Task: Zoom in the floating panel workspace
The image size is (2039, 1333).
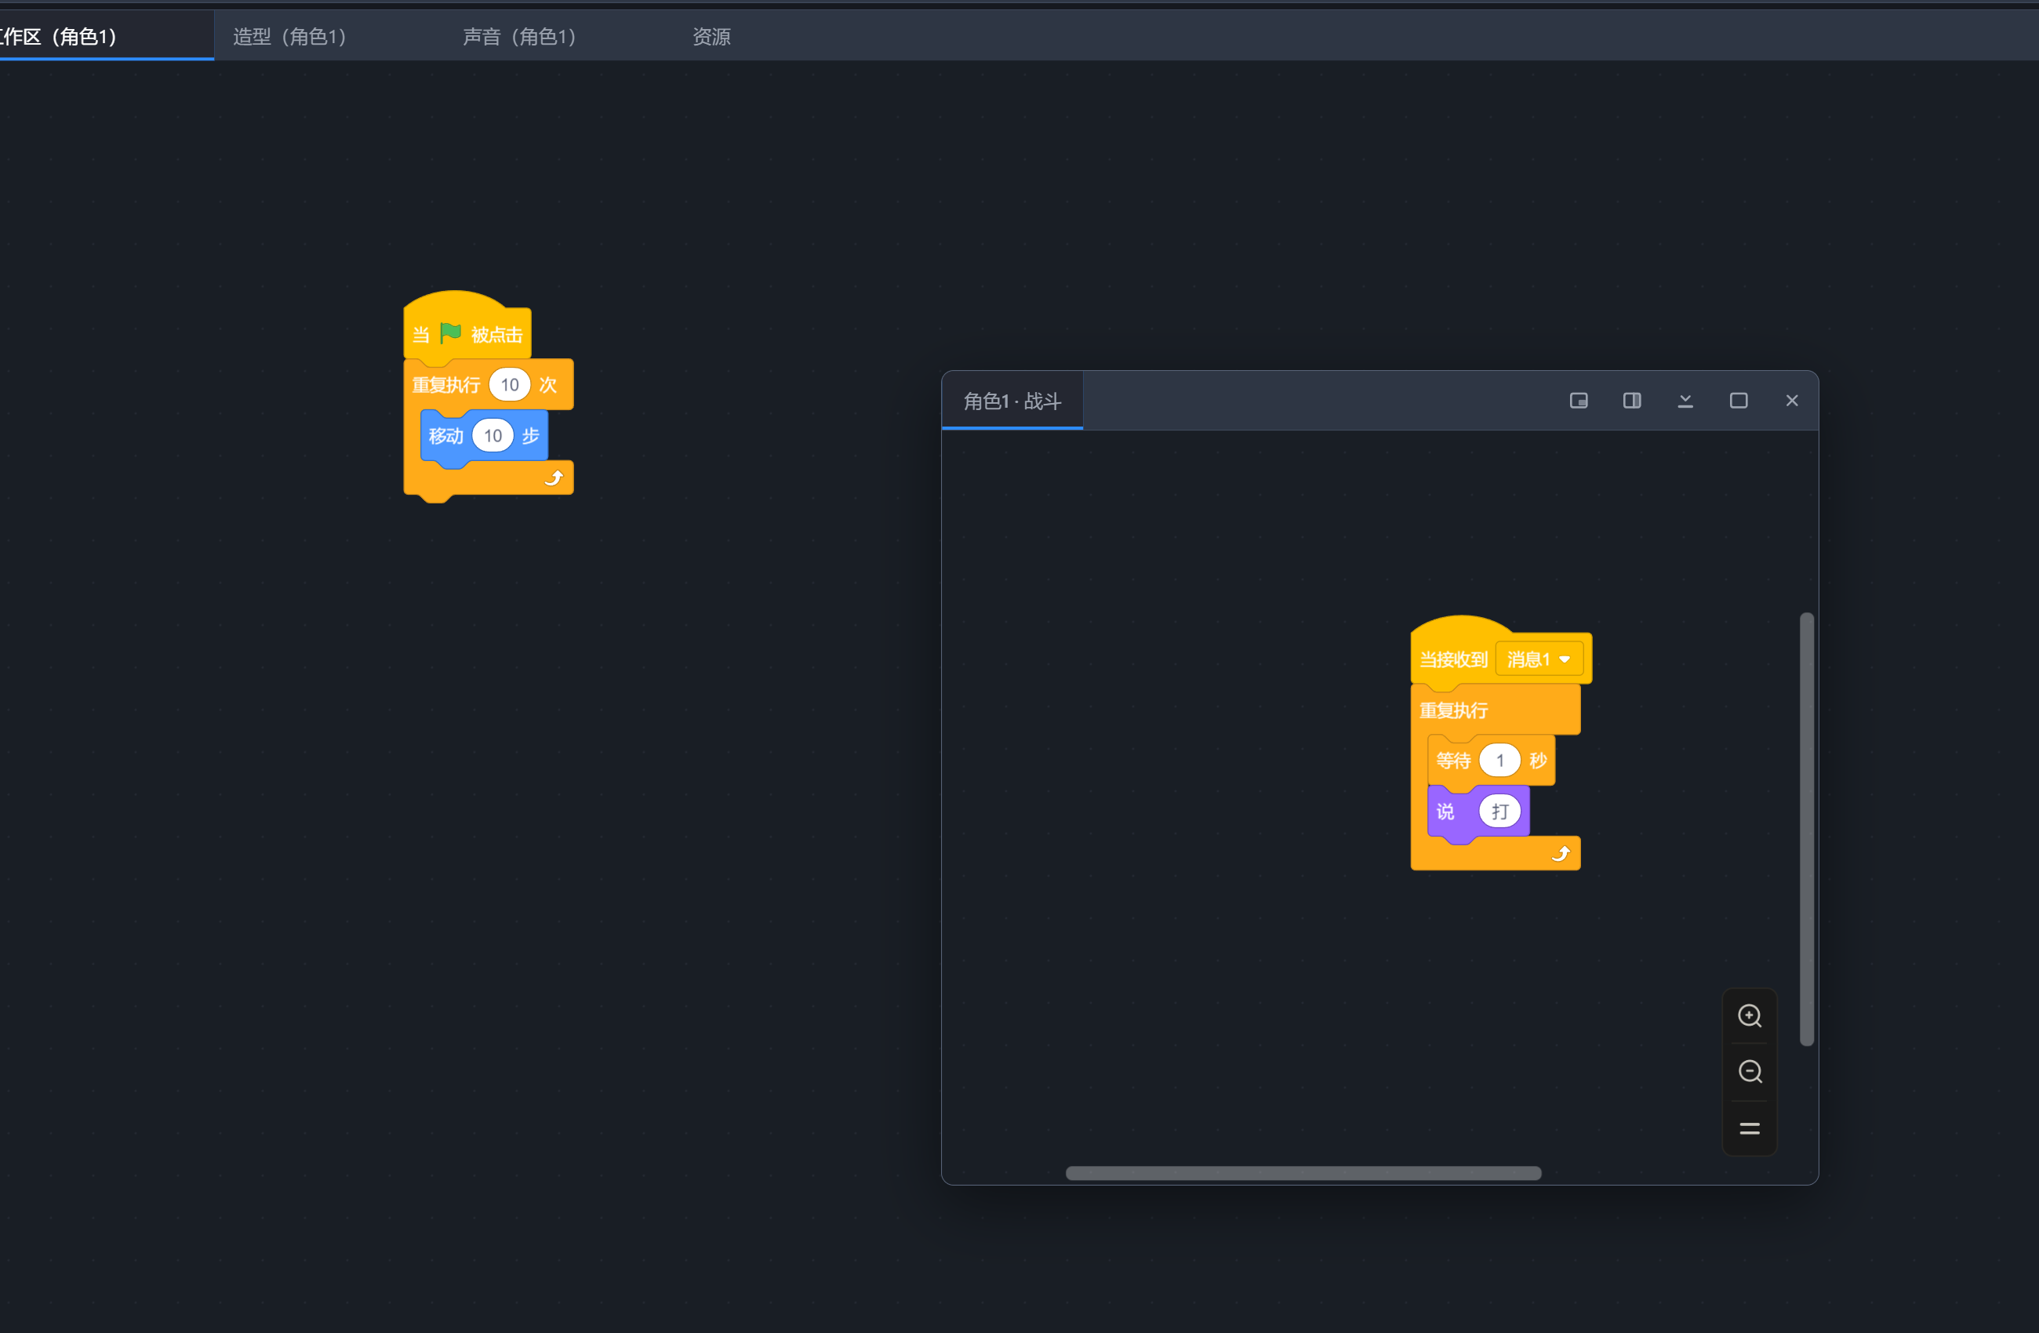Action: (x=1750, y=1016)
